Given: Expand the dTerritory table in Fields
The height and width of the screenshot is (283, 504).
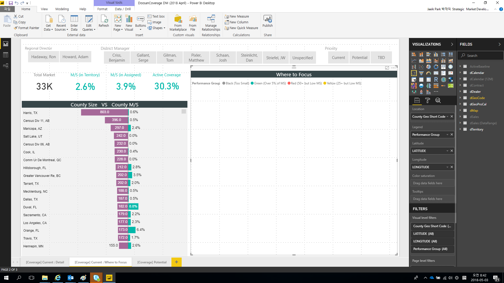Looking at the screenshot, I should [460, 129].
